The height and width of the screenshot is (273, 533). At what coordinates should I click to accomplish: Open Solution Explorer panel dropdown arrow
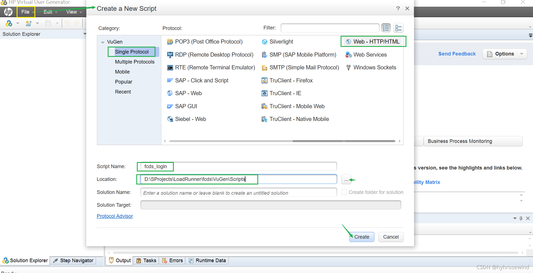tap(85, 34)
